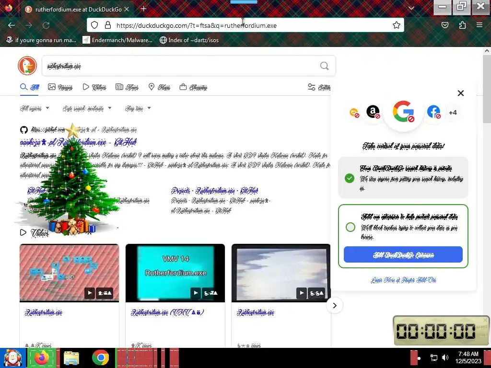The image size is (491, 368).
Task: Switch to the Shopping tab
Action: [193, 87]
